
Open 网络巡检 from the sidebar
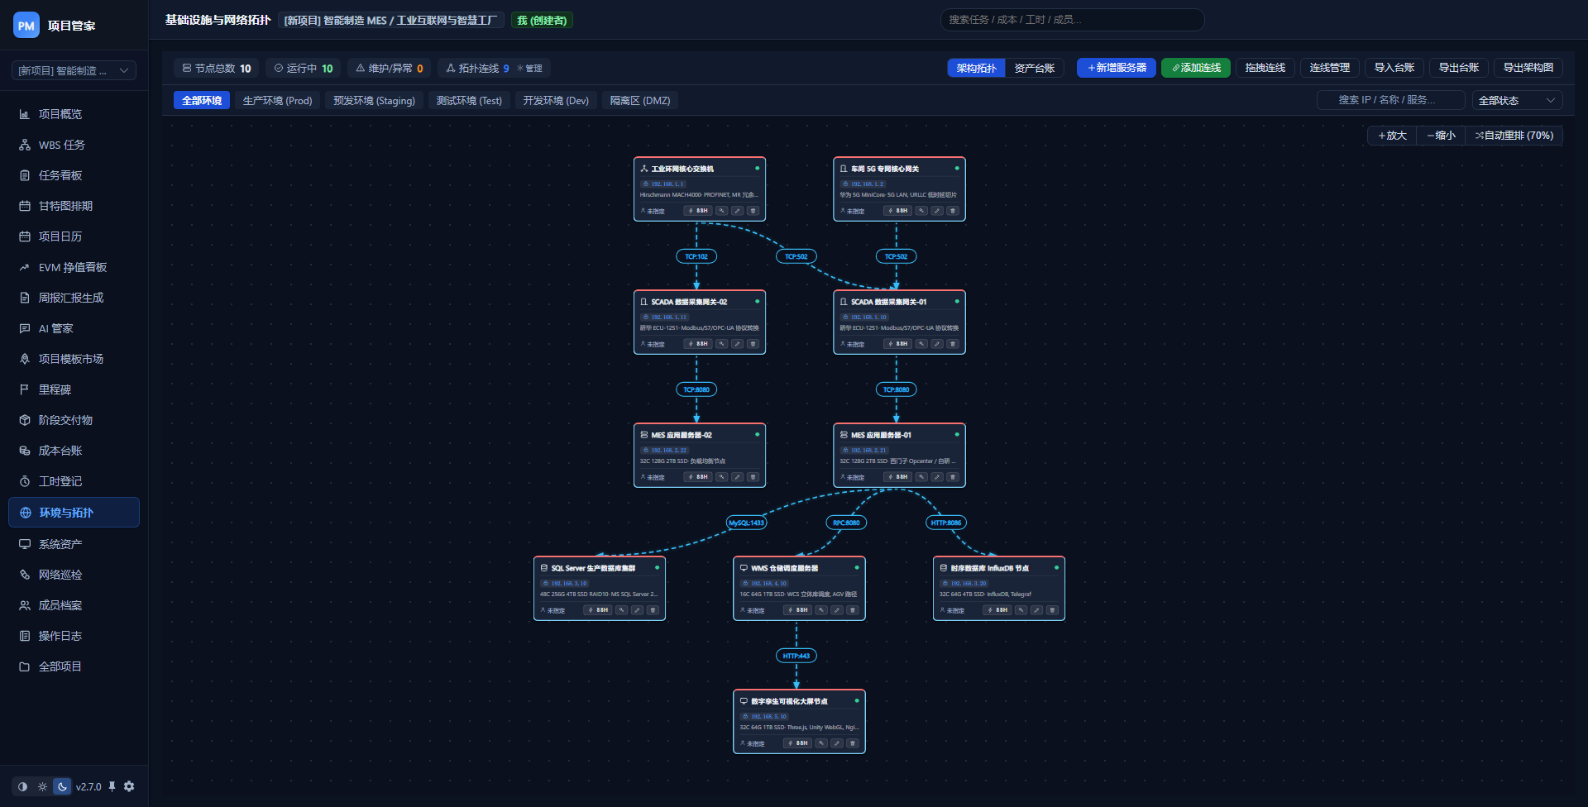pos(74,575)
